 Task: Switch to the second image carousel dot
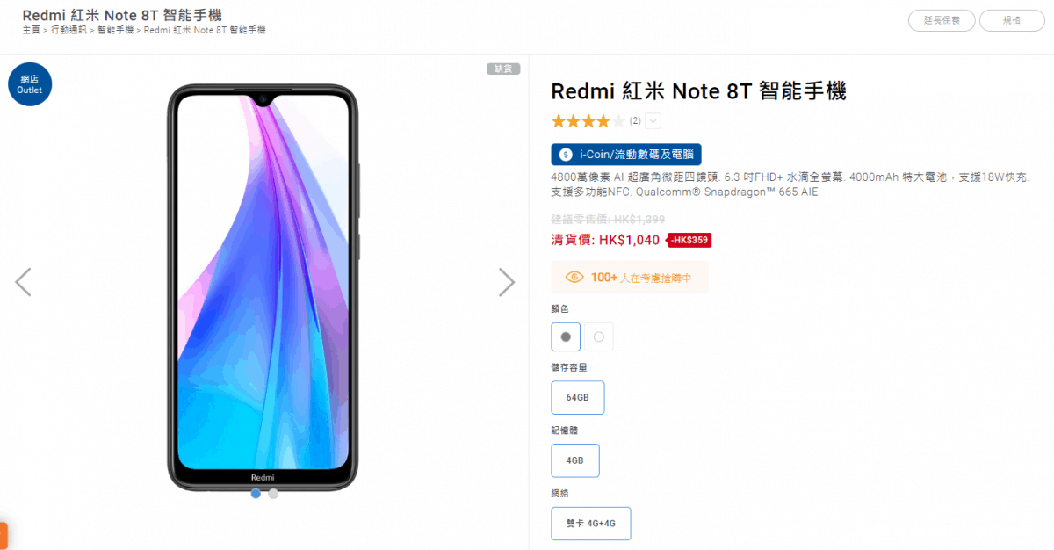click(273, 494)
